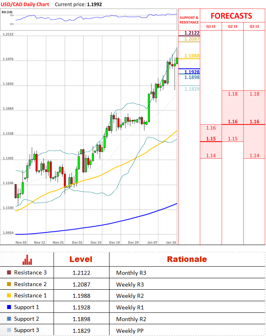Click the 1.1684 y-axis price label
The image size is (266, 336).
[8, 108]
